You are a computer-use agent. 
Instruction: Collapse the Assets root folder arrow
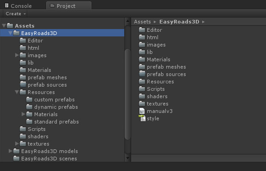click(x=4, y=26)
